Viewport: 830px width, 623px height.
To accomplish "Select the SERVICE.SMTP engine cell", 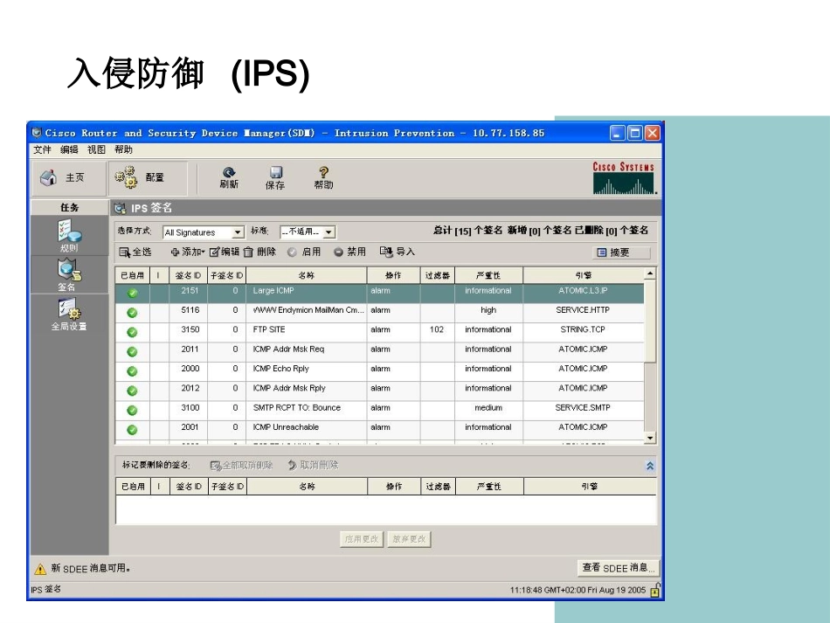I will [x=583, y=407].
